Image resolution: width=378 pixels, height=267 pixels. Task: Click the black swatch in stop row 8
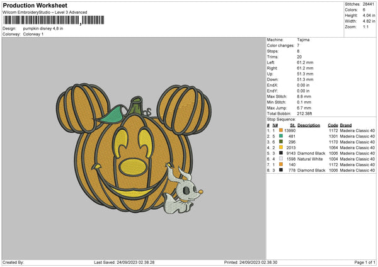tap(281, 170)
